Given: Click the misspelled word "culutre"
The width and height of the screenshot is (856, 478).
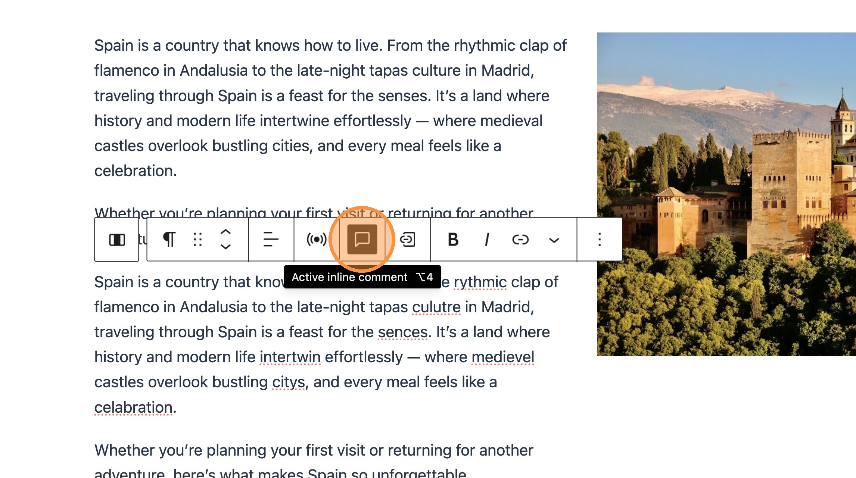Looking at the screenshot, I should tap(436, 307).
